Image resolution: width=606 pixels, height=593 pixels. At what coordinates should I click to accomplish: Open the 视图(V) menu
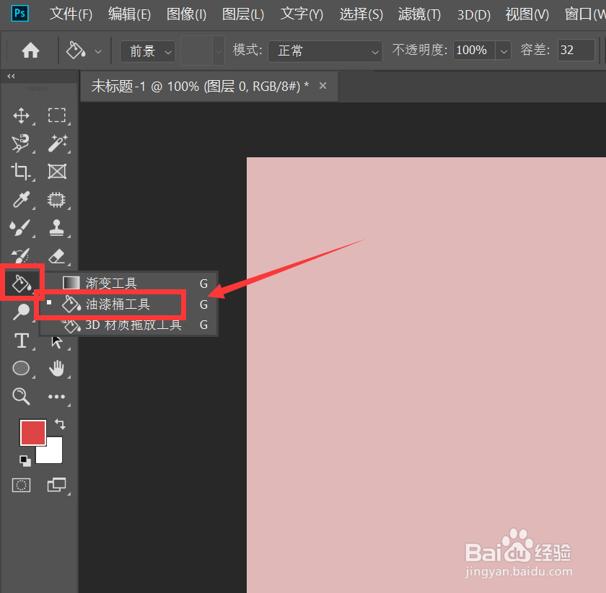[x=527, y=14]
